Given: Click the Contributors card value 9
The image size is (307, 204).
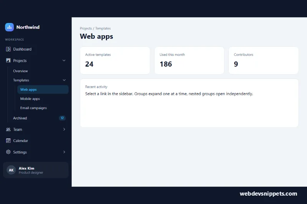Looking at the screenshot, I should click(236, 64).
